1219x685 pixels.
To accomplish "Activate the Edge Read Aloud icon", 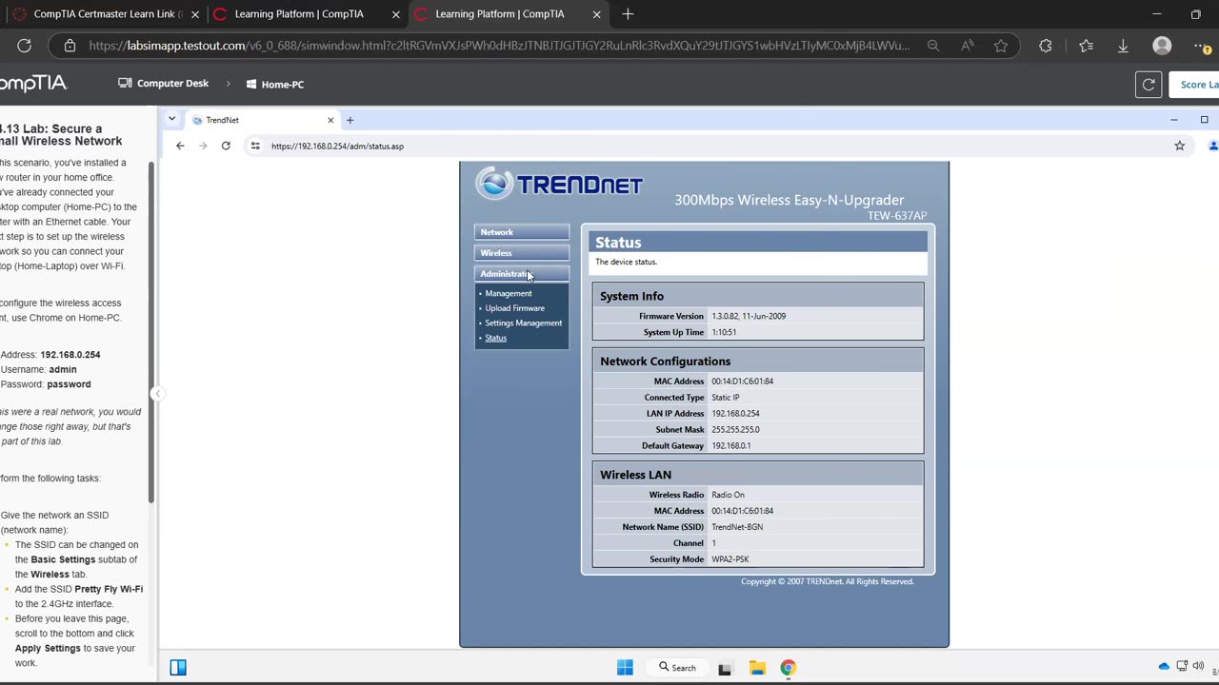I will [x=967, y=46].
